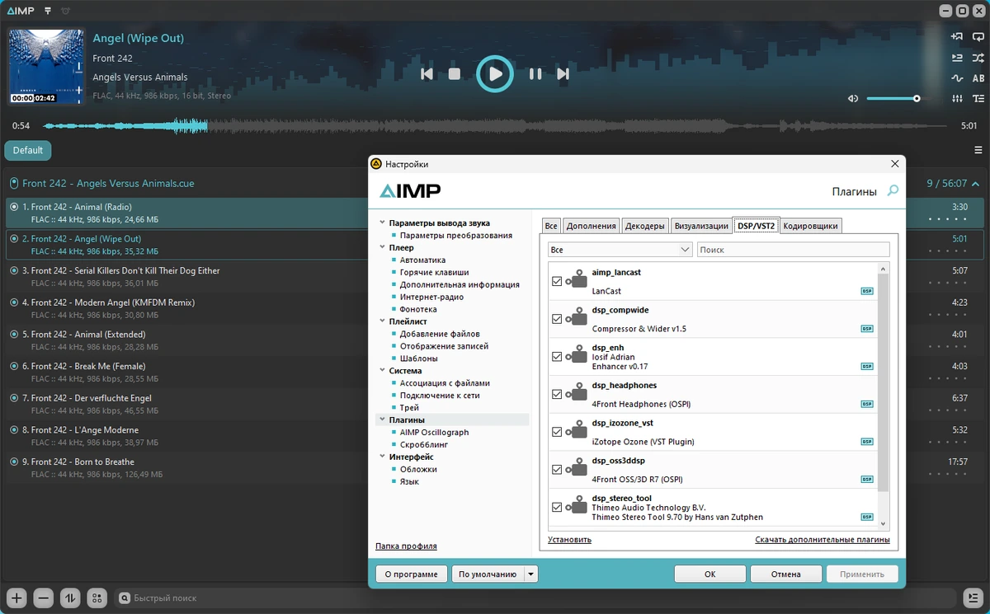Uncheck the aimp_lancast plugin checkbox
990x614 pixels.
coord(557,281)
